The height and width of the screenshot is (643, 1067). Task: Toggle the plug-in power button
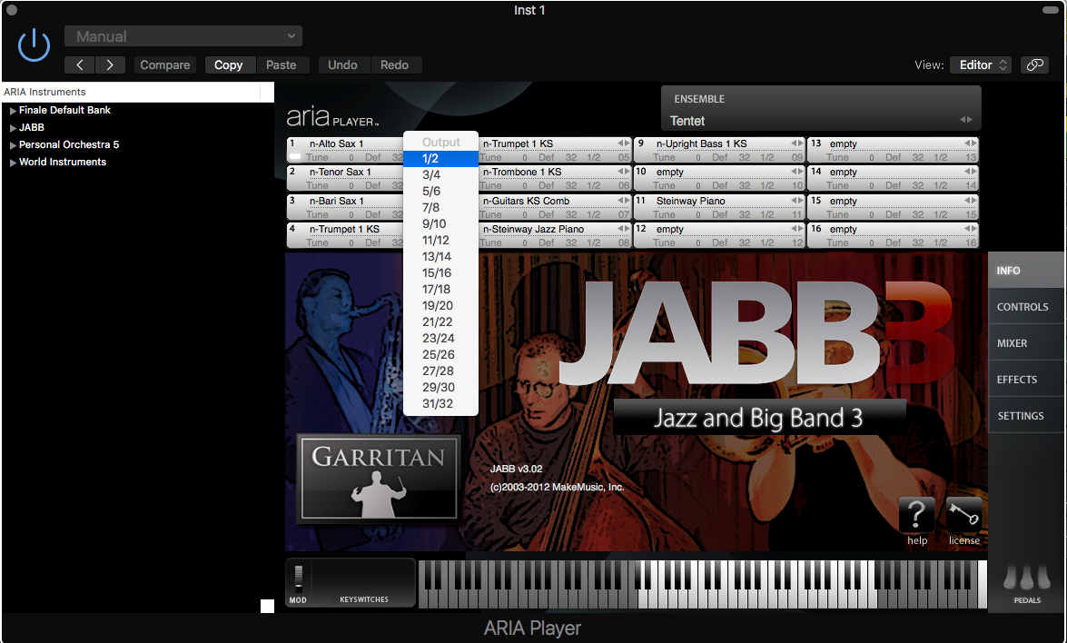[x=34, y=45]
